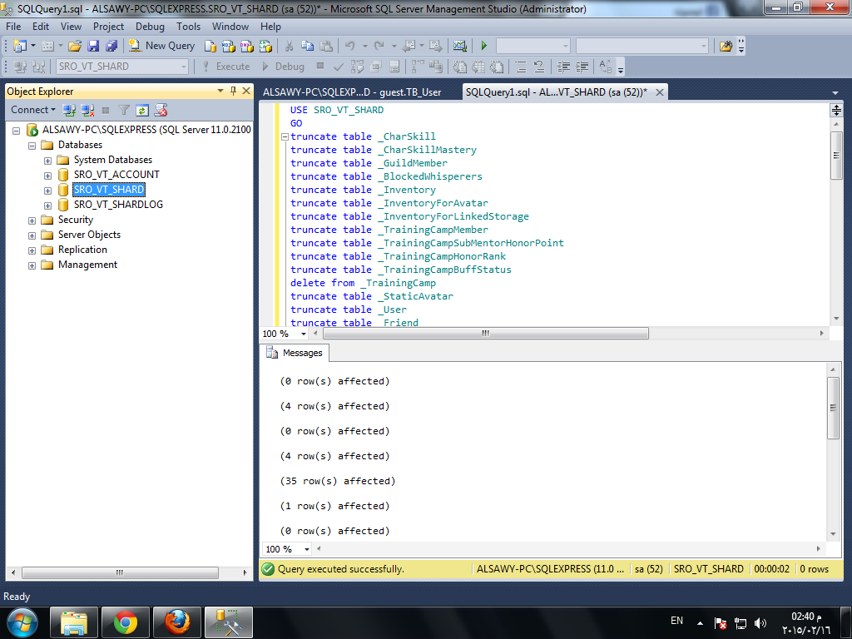Screen dimensions: 852x639
Task: Refresh the Object Explorer tree
Action: pyautogui.click(x=141, y=111)
